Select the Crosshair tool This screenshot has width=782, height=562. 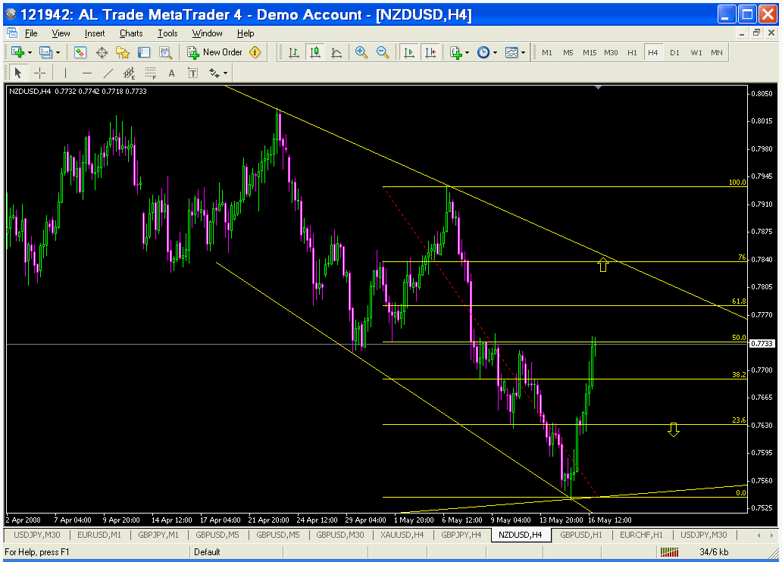pyautogui.click(x=40, y=73)
